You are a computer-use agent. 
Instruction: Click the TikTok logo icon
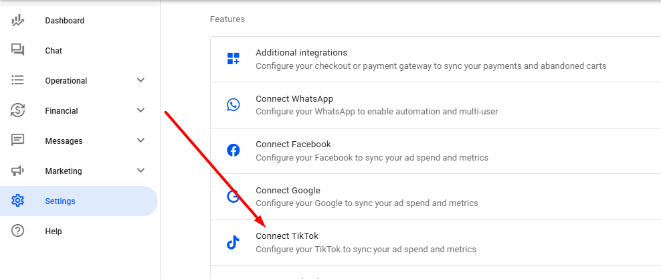pyautogui.click(x=233, y=242)
